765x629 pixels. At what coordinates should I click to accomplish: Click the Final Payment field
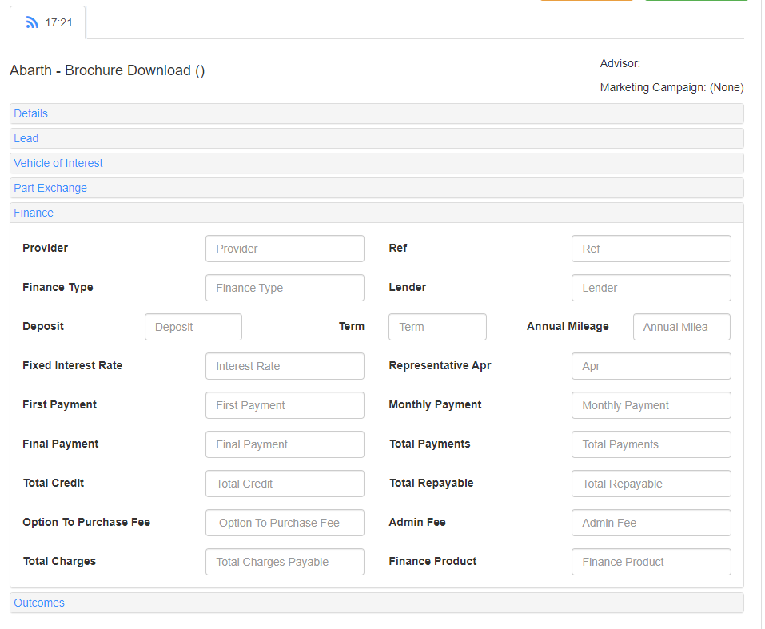click(x=285, y=444)
